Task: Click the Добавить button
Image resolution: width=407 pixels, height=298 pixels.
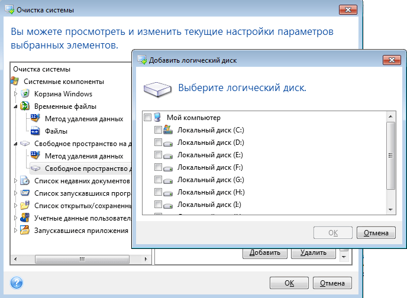Action: 265,253
